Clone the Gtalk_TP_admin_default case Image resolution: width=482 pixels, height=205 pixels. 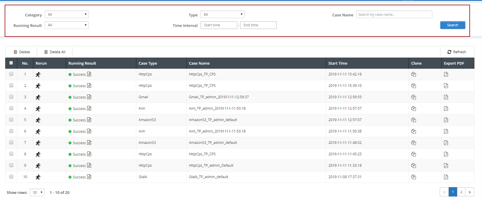pos(414,177)
